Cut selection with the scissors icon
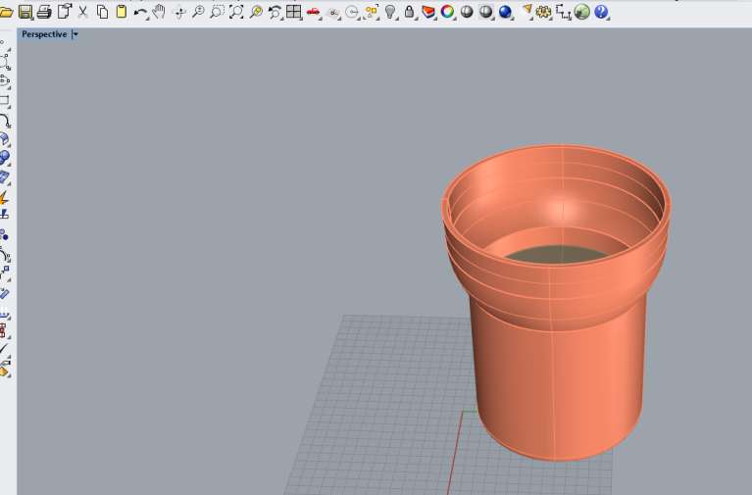This screenshot has width=752, height=495. pos(83,12)
